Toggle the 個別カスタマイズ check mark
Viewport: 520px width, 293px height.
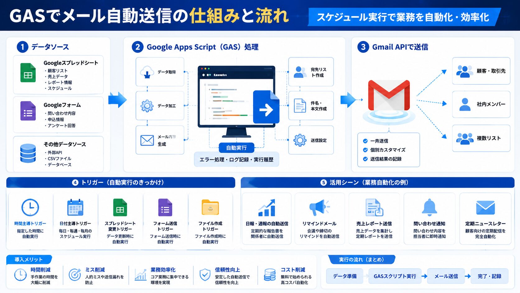[365, 150]
